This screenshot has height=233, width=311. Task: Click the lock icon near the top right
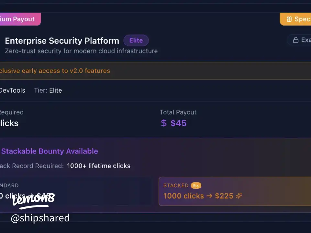click(295, 40)
